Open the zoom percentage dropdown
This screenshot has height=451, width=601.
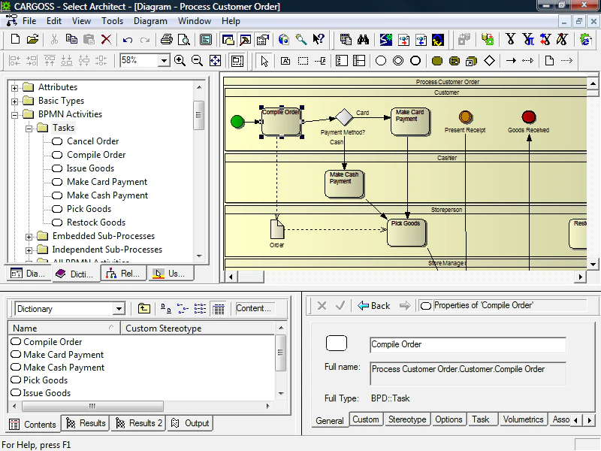pos(164,61)
